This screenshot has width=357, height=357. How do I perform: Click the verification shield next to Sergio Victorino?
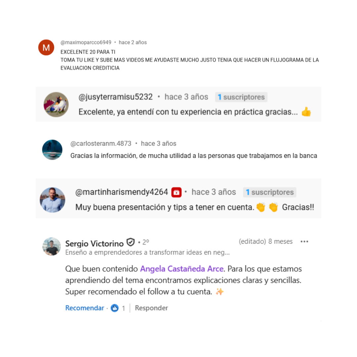tap(131, 242)
